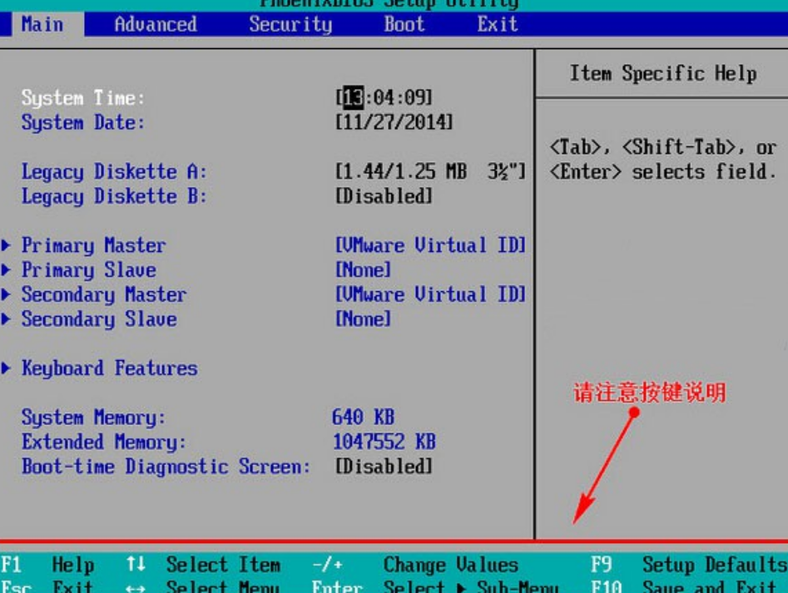Open the Boot menu tab
Image resolution: width=788 pixels, height=593 pixels.
pos(404,24)
